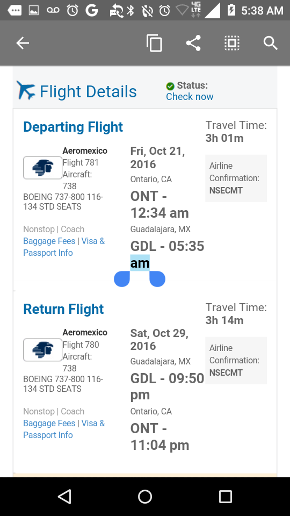
Task: Tap the Android home button
Action: pos(145,497)
